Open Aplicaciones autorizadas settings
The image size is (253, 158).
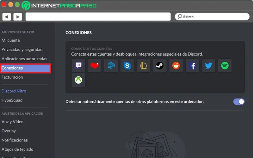pos(24,59)
